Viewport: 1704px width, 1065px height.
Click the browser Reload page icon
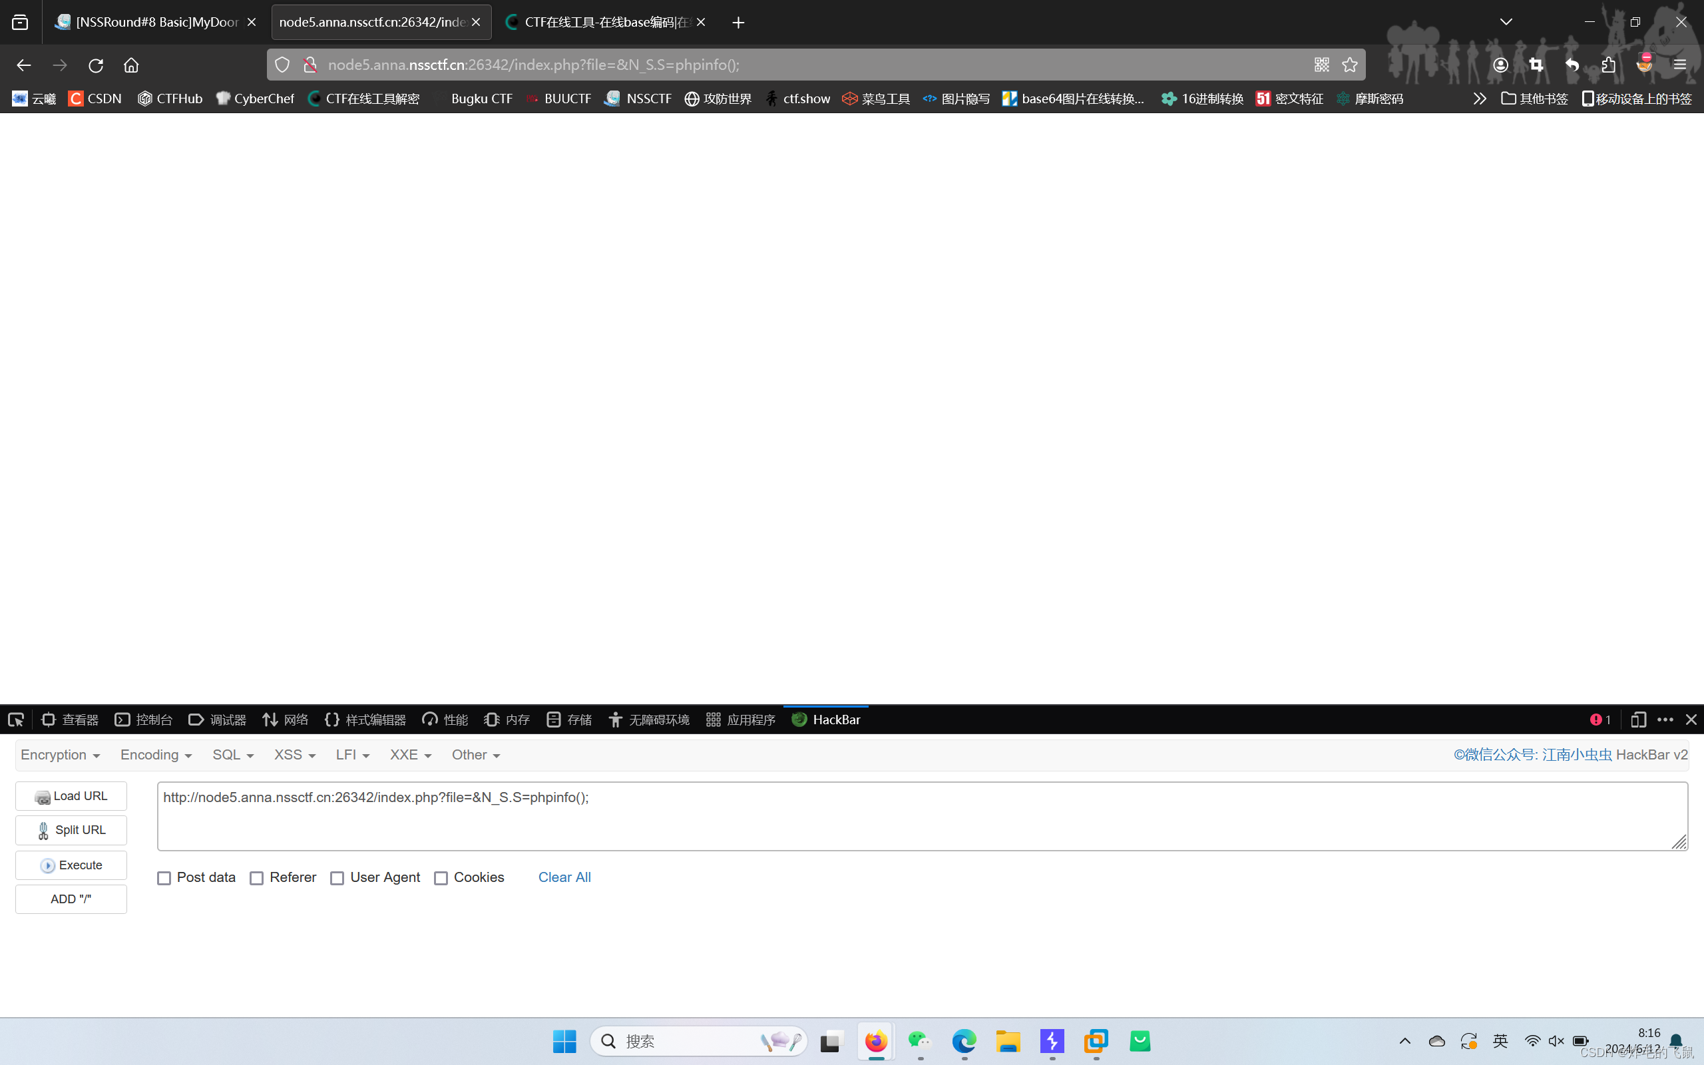tap(96, 65)
